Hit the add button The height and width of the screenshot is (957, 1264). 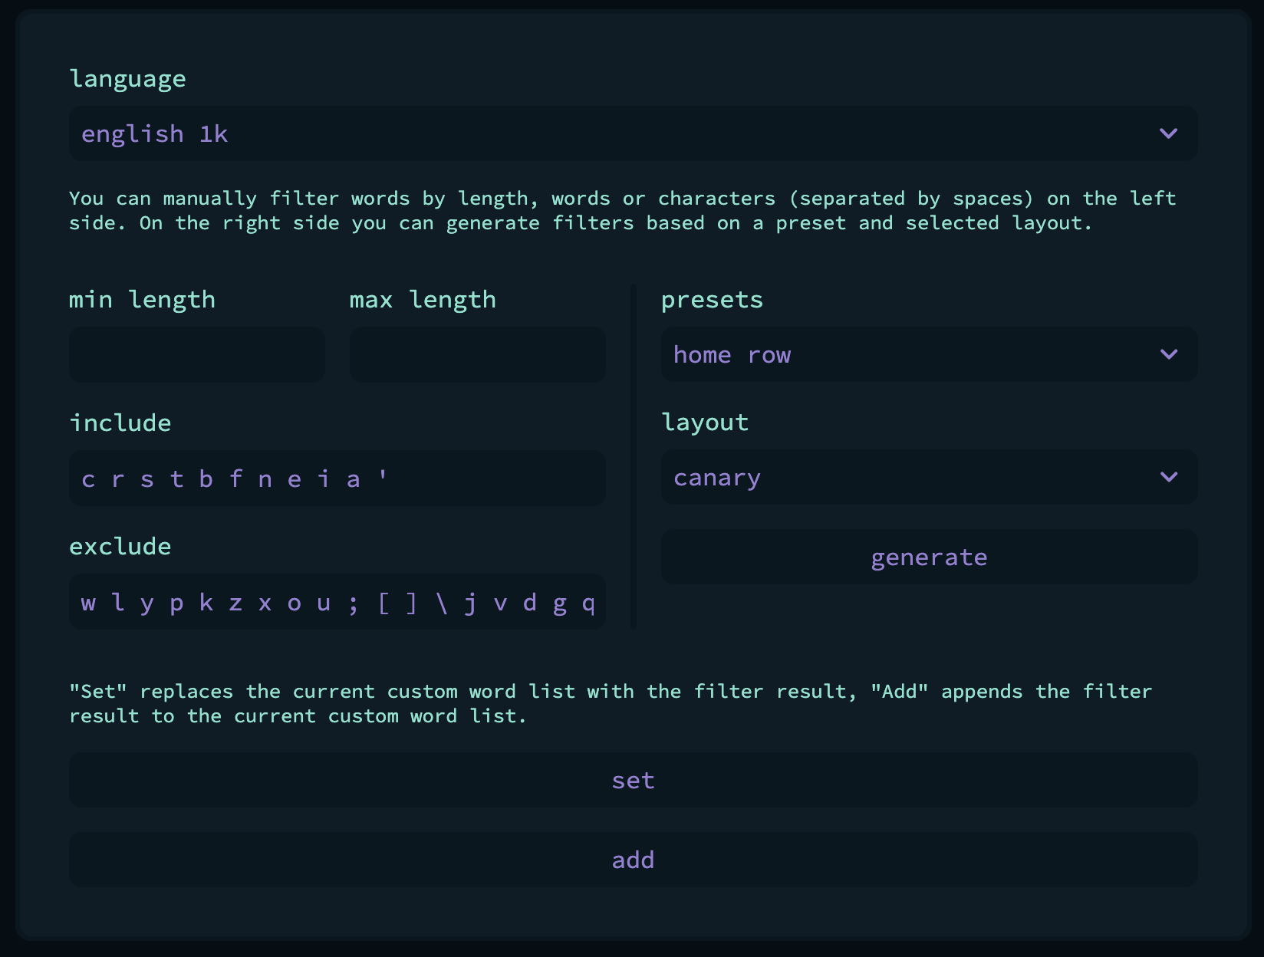point(633,860)
